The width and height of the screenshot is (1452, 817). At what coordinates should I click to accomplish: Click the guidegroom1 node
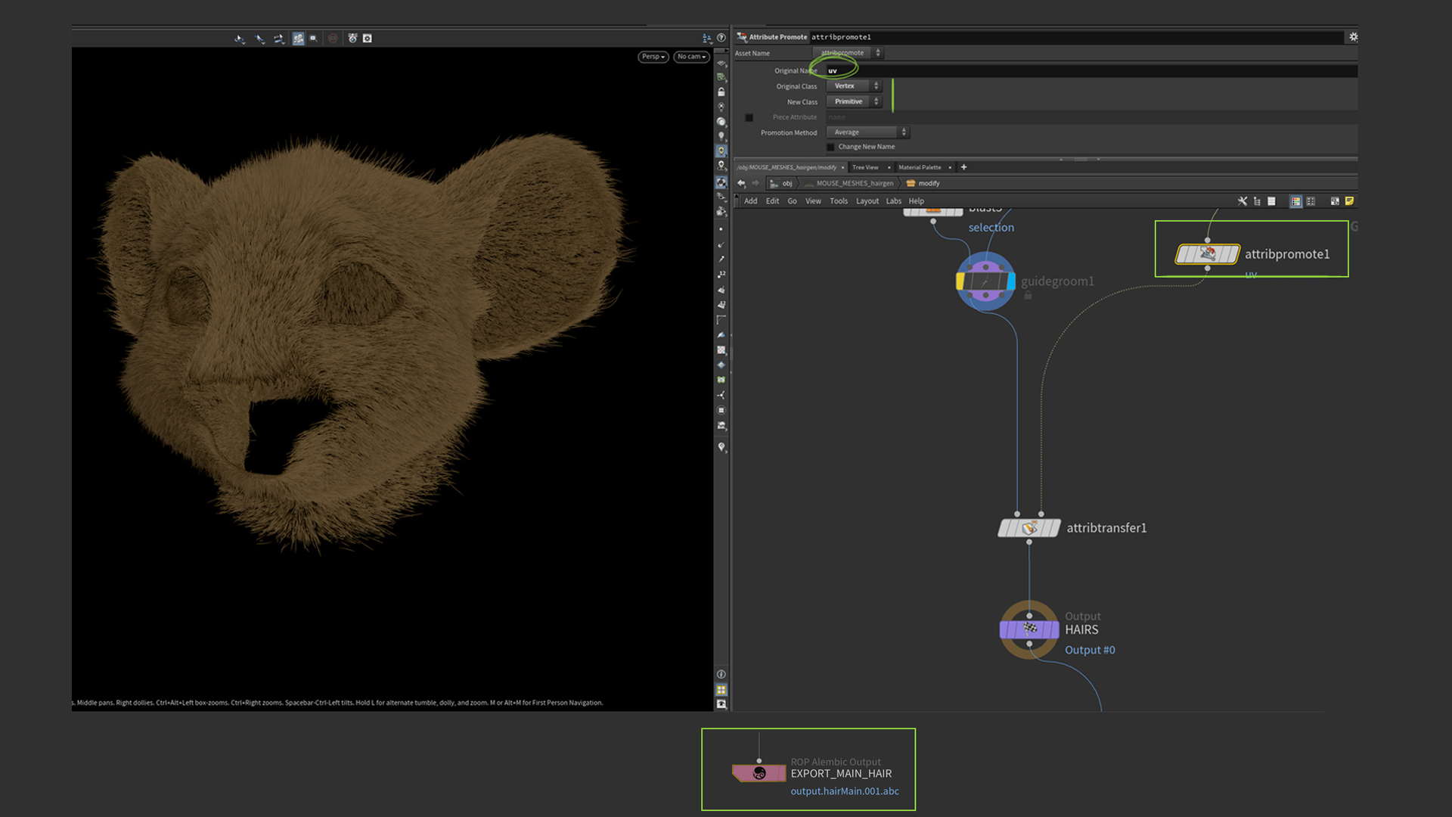point(985,281)
